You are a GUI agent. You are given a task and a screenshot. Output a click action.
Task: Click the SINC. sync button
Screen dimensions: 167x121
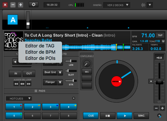click(x=141, y=116)
